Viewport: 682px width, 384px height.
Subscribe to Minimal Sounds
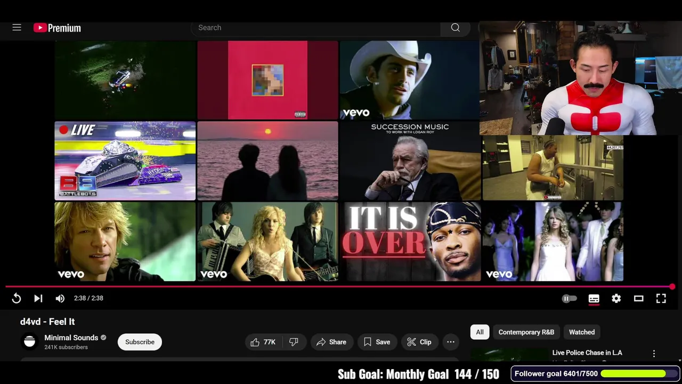tap(140, 342)
